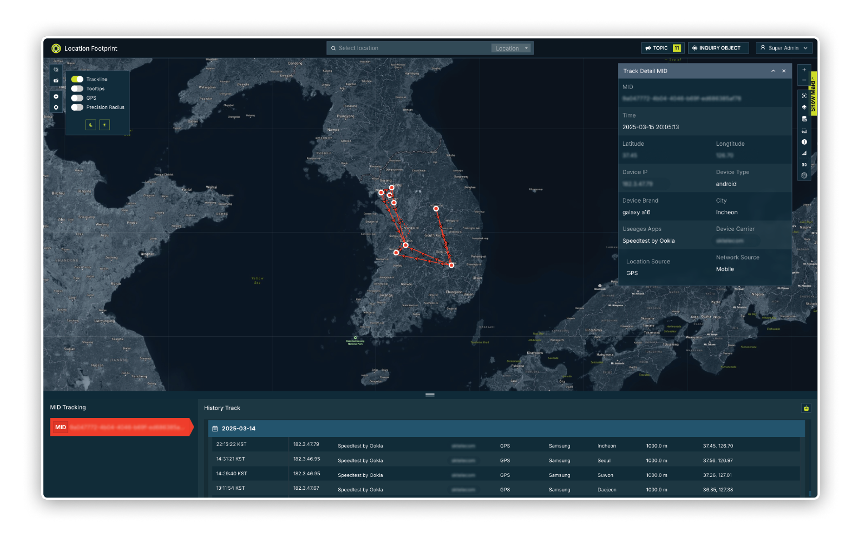Click the Daejeon cell in history table

[607, 490]
